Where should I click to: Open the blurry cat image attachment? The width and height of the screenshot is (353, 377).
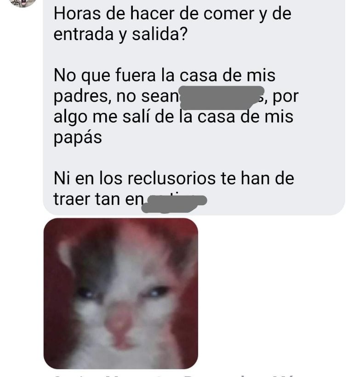(121, 293)
